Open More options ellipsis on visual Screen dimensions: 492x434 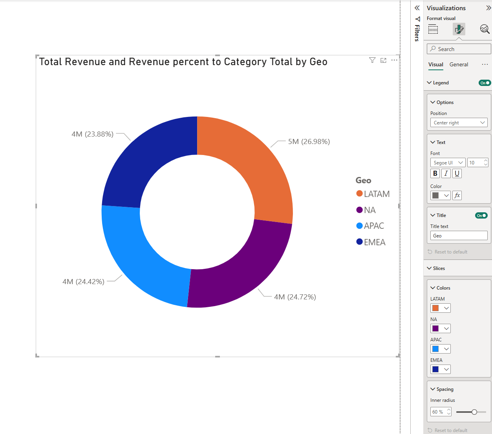394,60
